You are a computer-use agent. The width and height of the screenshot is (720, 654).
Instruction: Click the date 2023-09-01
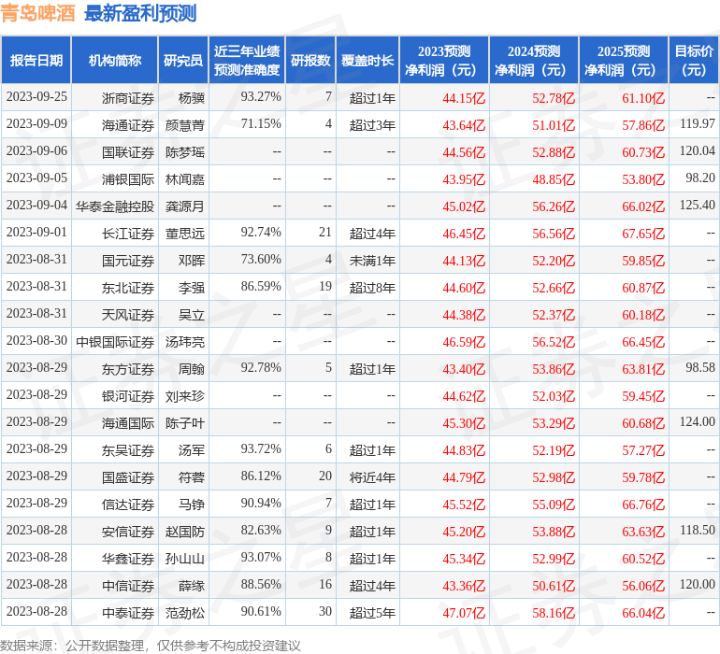(x=36, y=233)
